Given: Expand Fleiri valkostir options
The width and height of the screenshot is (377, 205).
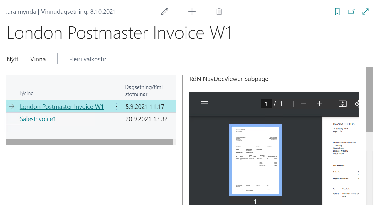Looking at the screenshot, I should coord(87,59).
